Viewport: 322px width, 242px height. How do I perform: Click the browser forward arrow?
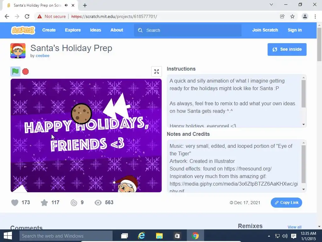pos(17,16)
